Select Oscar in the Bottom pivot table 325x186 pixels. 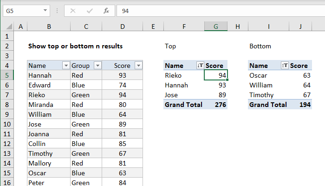pyautogui.click(x=268, y=75)
